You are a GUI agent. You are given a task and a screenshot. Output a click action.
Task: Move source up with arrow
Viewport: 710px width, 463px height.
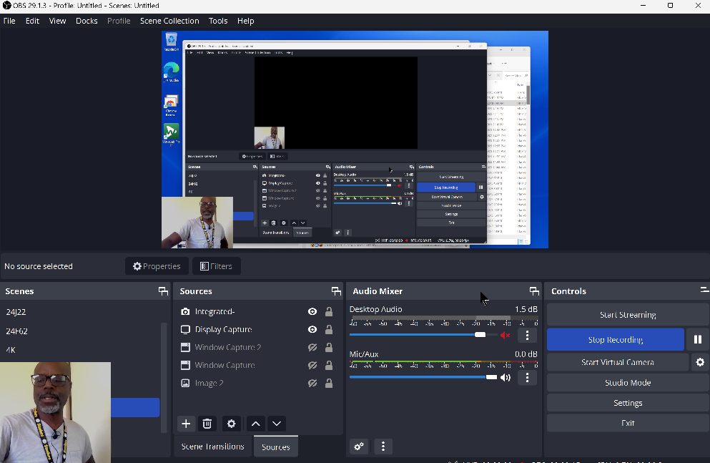[x=256, y=424]
